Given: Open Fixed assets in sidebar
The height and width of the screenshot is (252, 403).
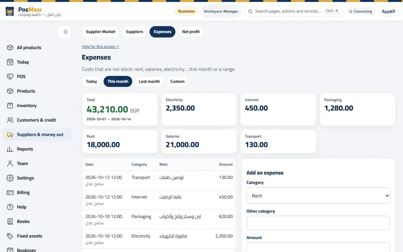Looking at the screenshot, I should (37, 236).
